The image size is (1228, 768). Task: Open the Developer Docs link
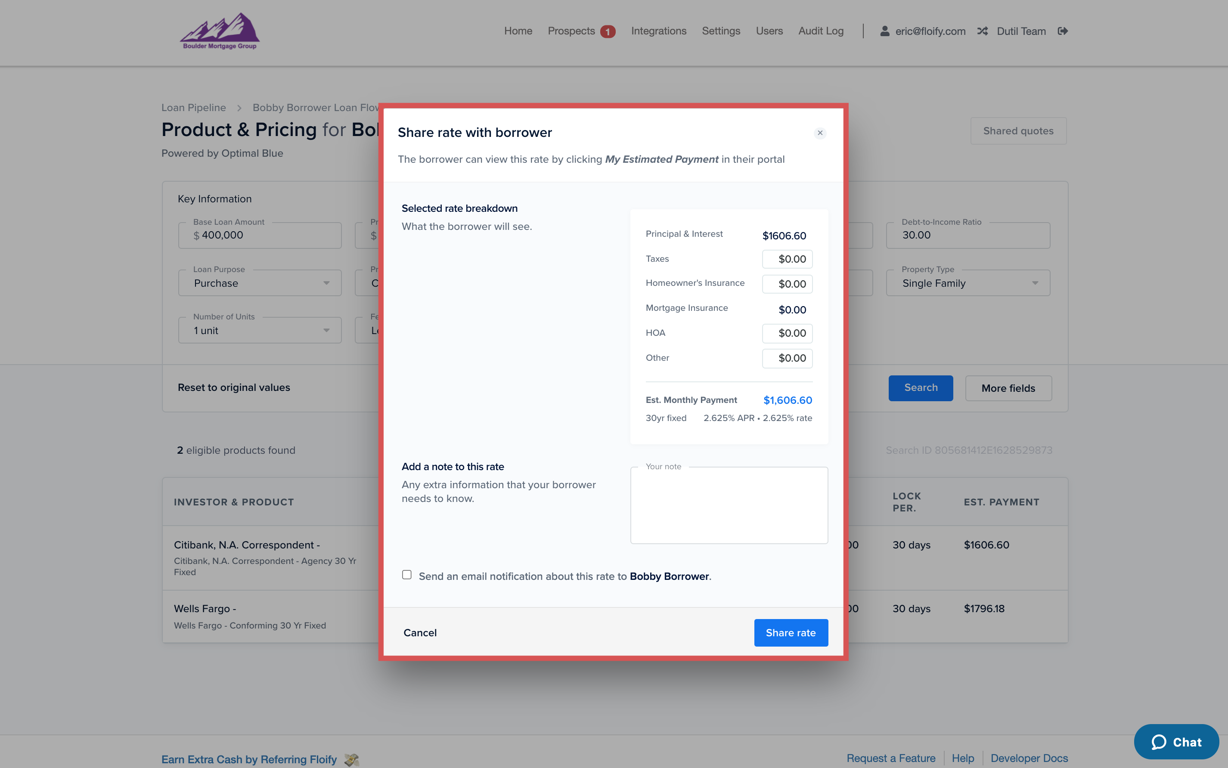point(1029,758)
